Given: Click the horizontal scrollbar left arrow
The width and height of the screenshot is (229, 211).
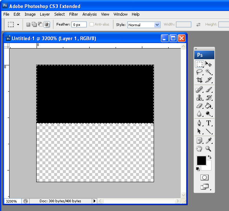Looking at the screenshot, I should (x=100, y=201).
